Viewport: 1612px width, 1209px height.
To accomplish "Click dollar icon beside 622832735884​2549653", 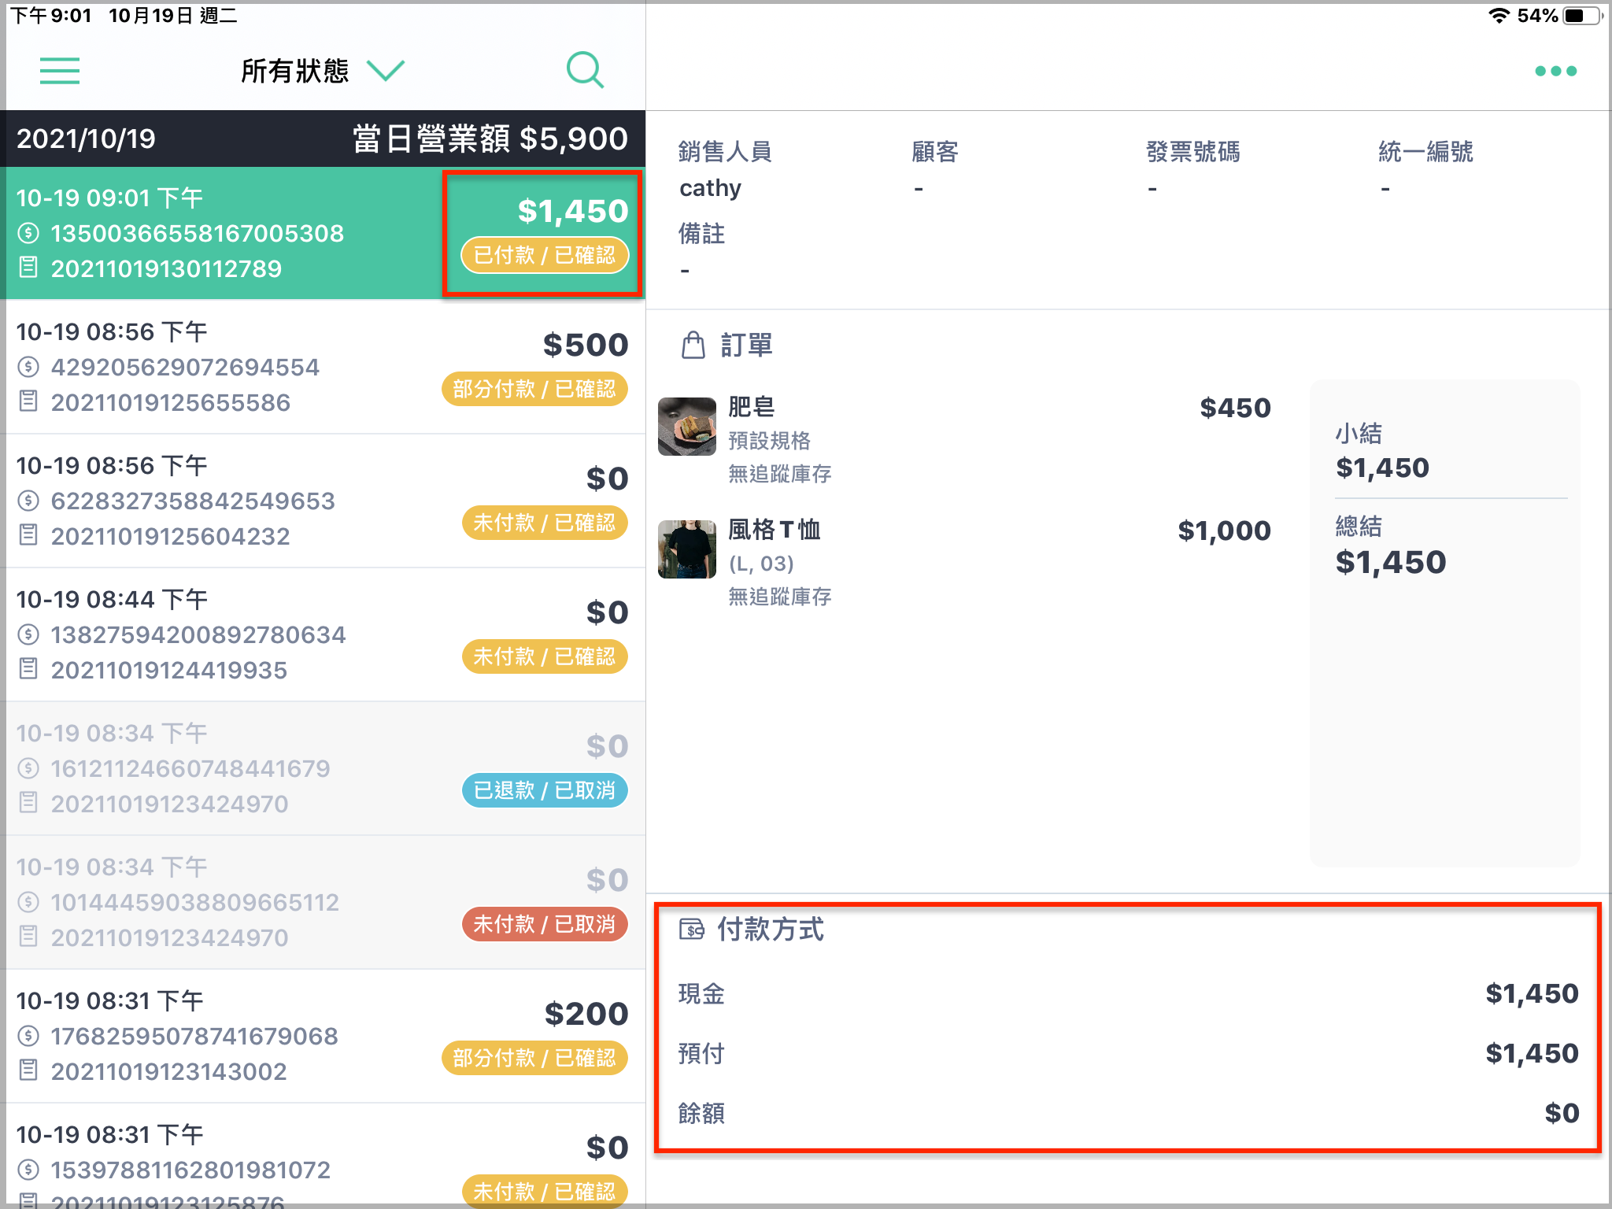I will pyautogui.click(x=28, y=501).
